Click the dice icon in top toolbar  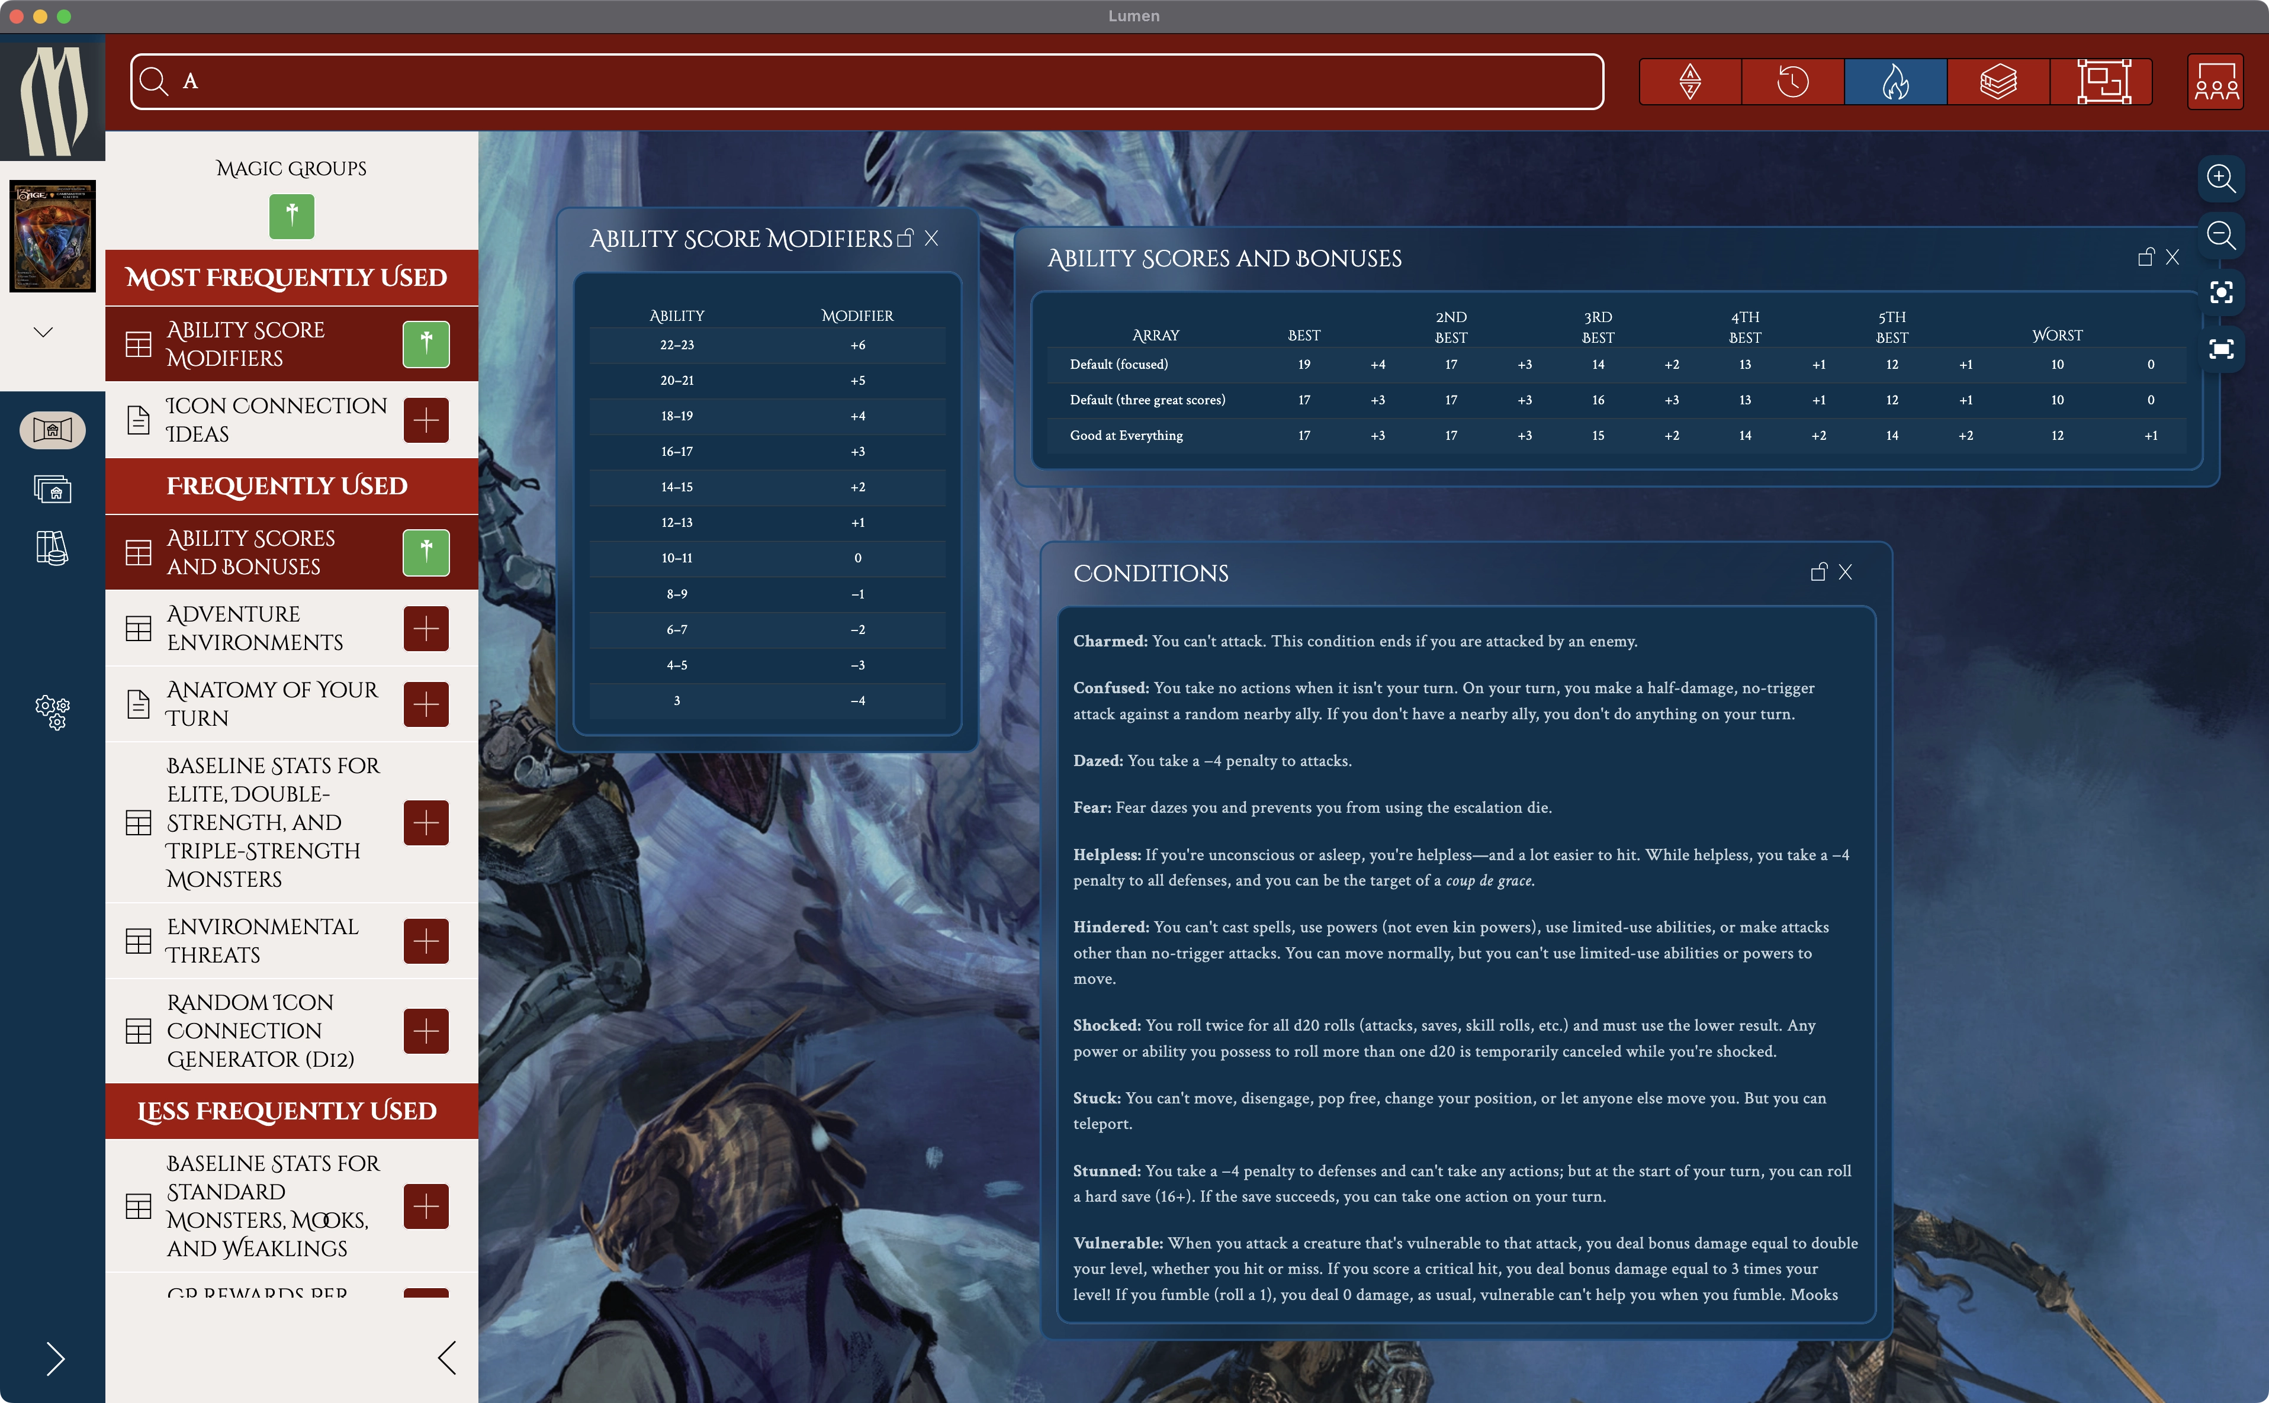(1690, 82)
